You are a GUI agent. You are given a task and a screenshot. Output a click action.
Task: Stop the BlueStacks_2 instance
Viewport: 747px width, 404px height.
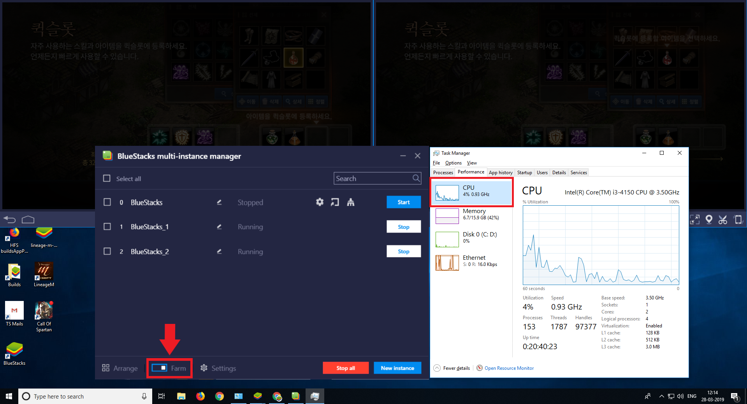[404, 252]
